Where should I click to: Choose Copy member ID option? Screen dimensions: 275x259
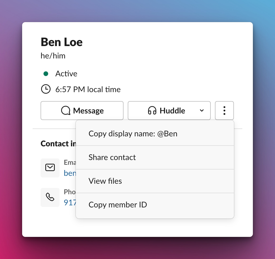pos(117,205)
